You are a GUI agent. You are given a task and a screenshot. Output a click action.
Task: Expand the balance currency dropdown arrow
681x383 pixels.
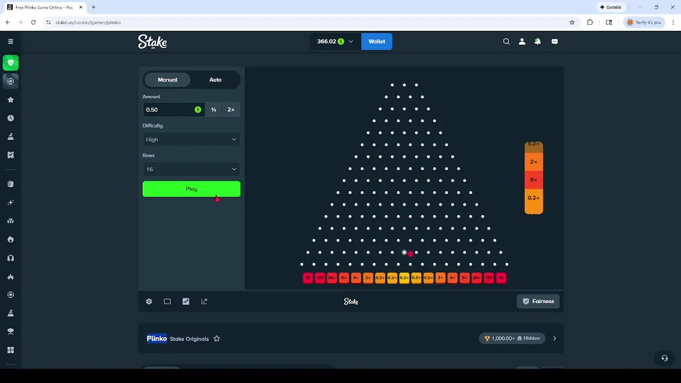coord(351,41)
